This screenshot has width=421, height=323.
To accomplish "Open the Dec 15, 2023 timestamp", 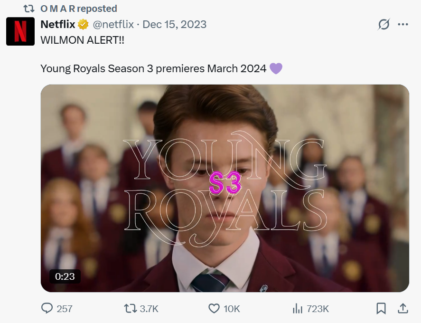I will click(174, 24).
